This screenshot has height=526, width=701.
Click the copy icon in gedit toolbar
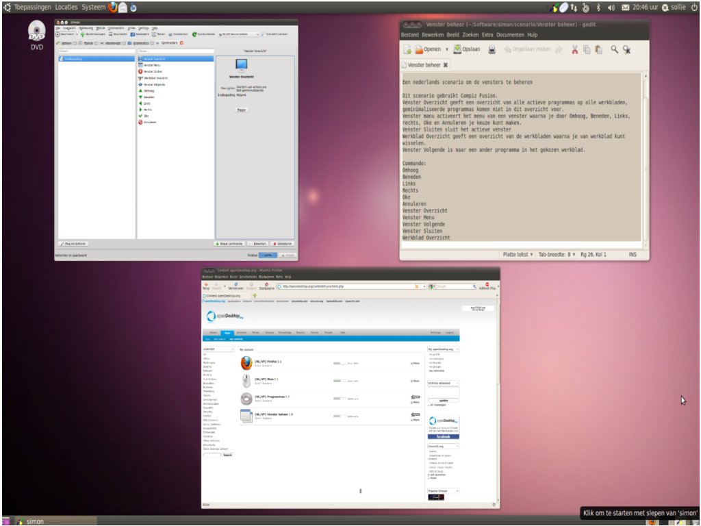click(587, 49)
